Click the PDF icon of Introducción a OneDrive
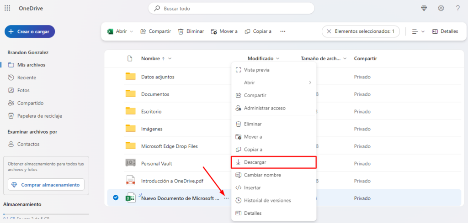 click(130, 181)
